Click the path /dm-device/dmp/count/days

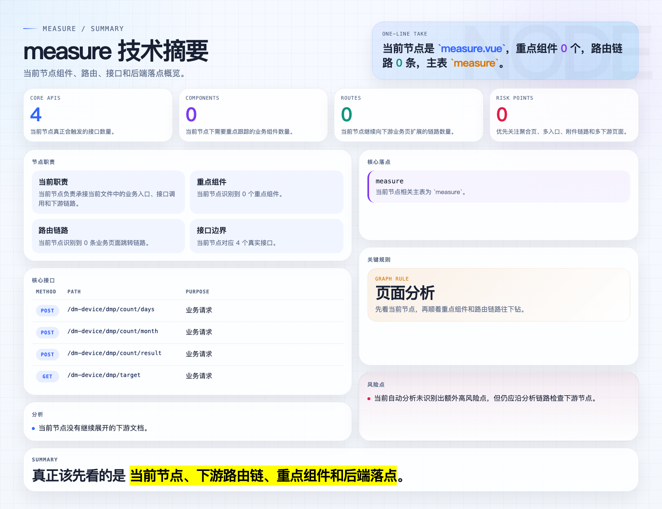click(111, 309)
